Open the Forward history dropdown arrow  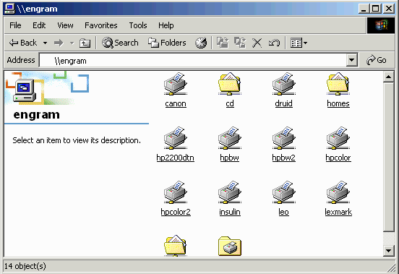[72, 43]
